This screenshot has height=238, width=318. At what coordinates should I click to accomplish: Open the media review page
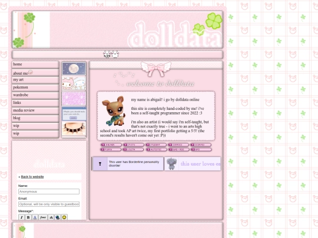click(x=35, y=110)
